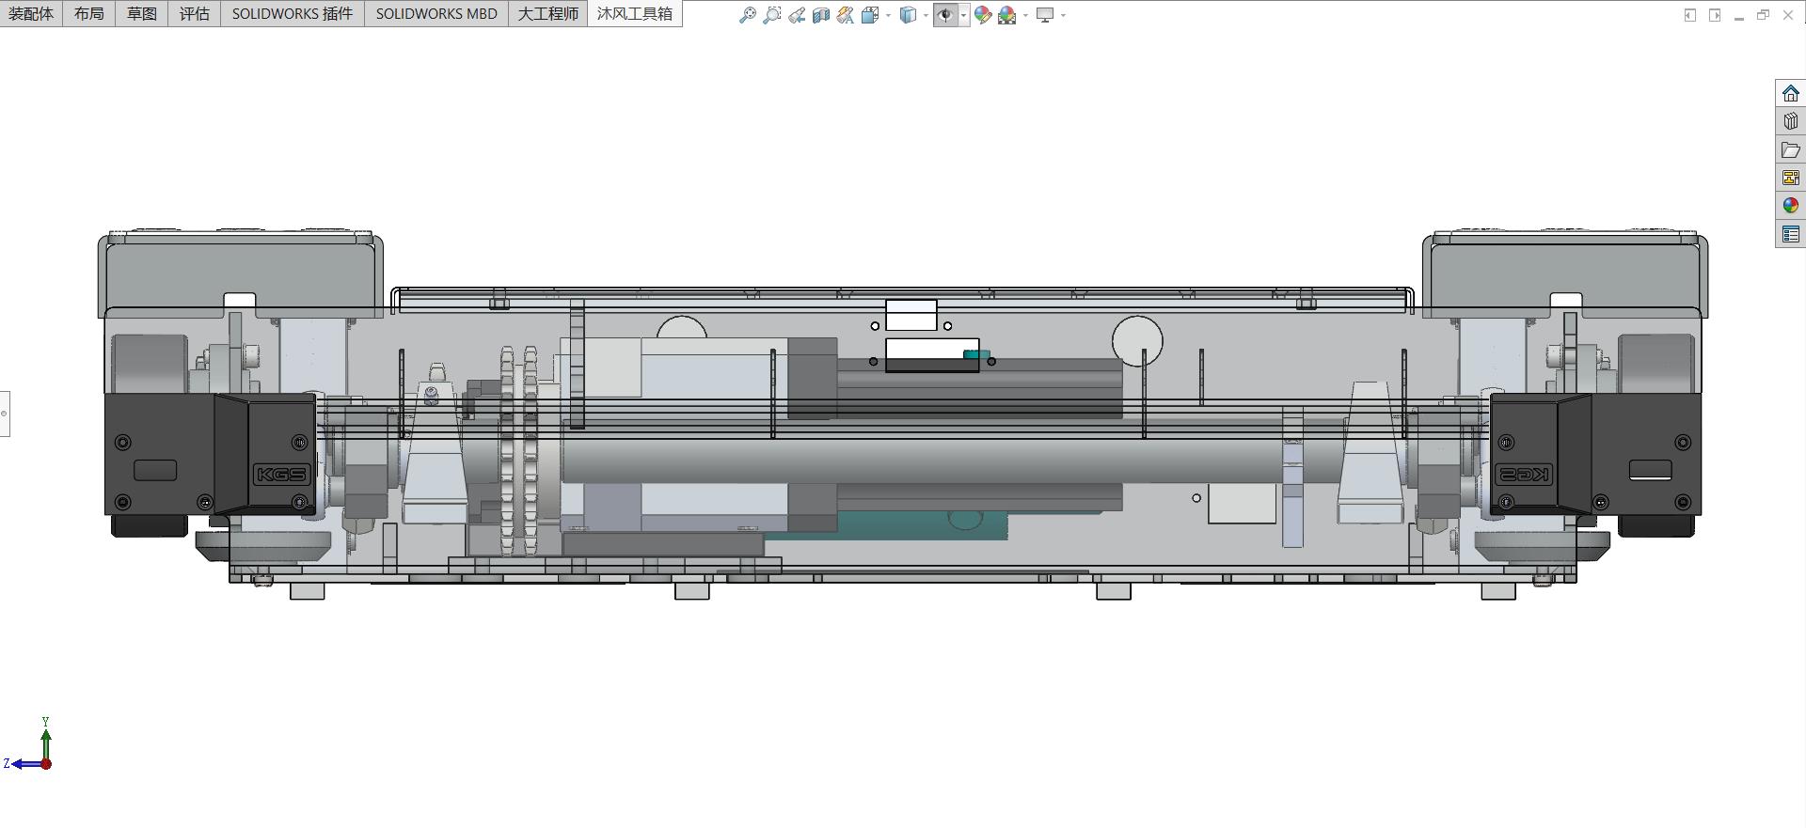Toggle the Hide/Show Items eye icon
The width and height of the screenshot is (1806, 828).
pyautogui.click(x=945, y=15)
